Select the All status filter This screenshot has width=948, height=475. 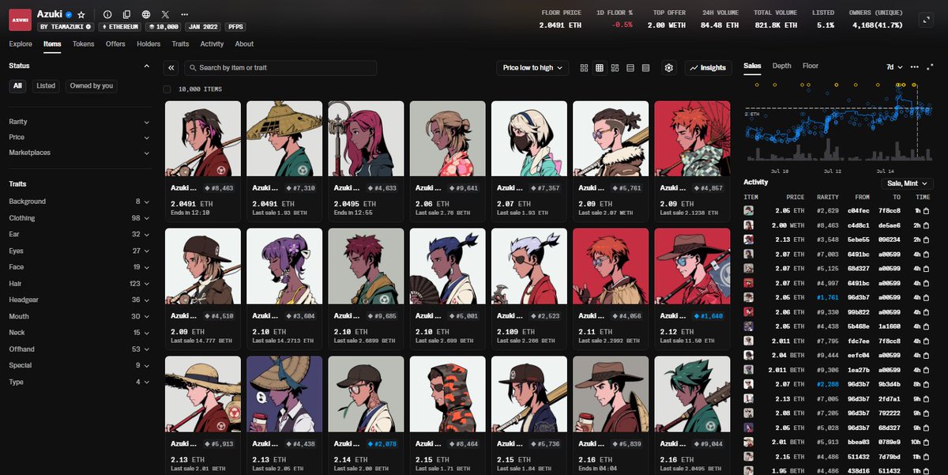pyautogui.click(x=17, y=85)
